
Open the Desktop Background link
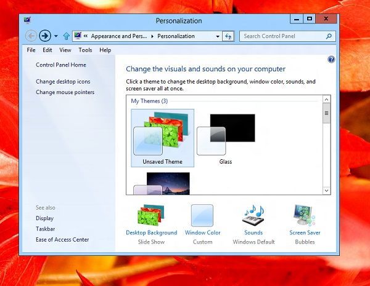152,232
